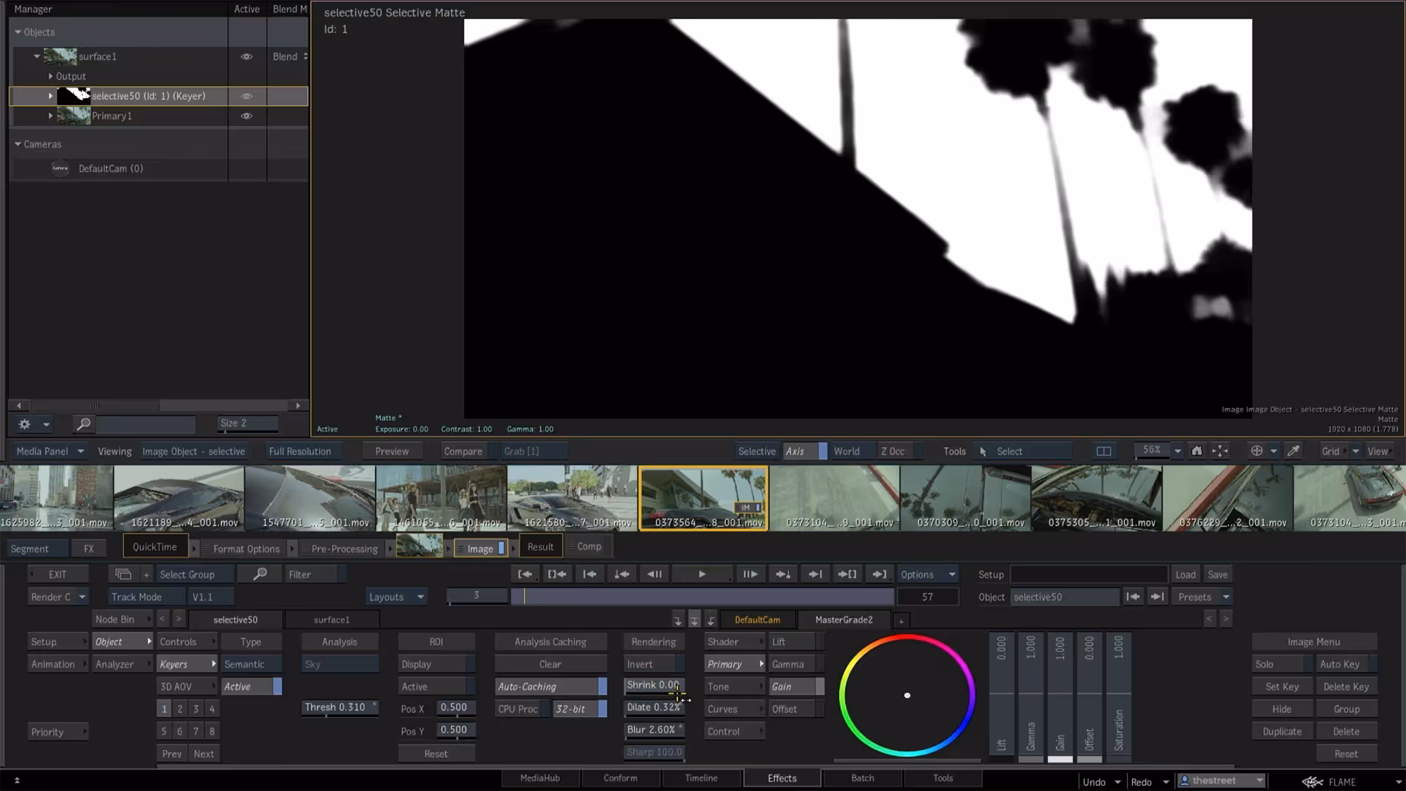The width and height of the screenshot is (1406, 791).
Task: Open the Layouts dropdown
Action: click(396, 597)
